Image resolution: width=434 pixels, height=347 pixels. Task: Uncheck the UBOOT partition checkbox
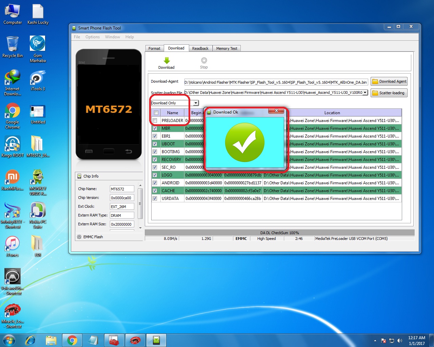click(155, 144)
